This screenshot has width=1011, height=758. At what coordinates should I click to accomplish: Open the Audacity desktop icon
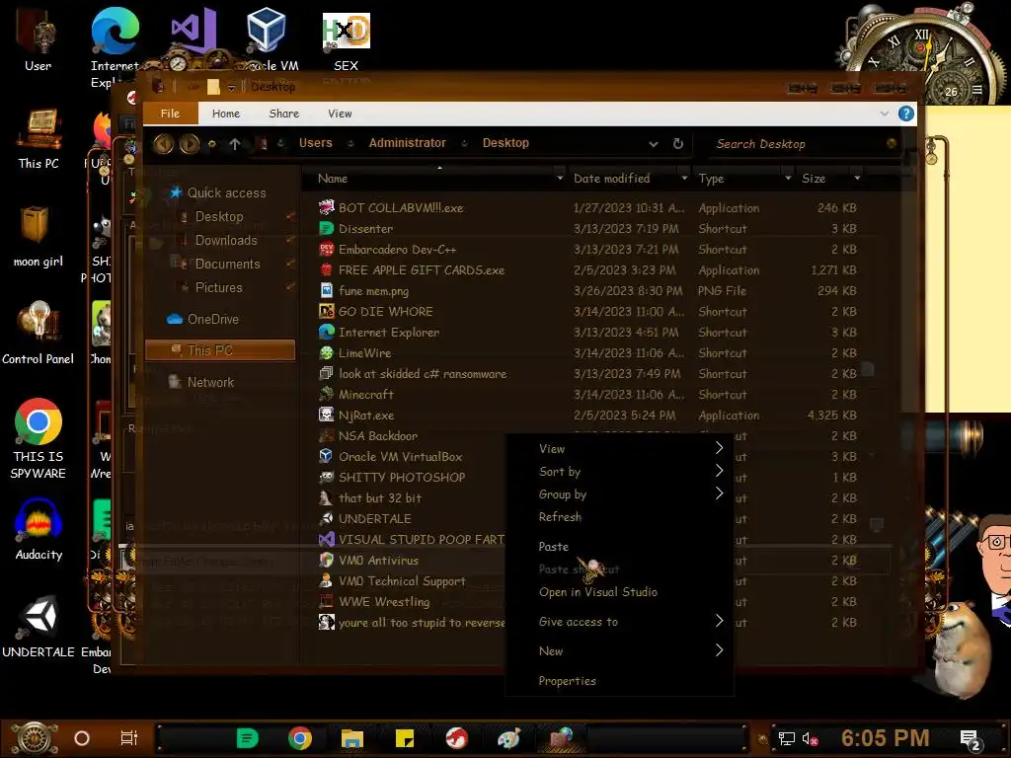[39, 529]
